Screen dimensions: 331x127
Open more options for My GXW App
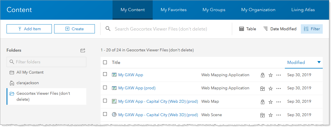click(279, 75)
